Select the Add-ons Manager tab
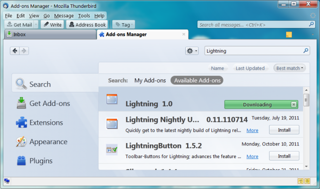Viewport: 320px width, 189px height. pyautogui.click(x=143, y=34)
